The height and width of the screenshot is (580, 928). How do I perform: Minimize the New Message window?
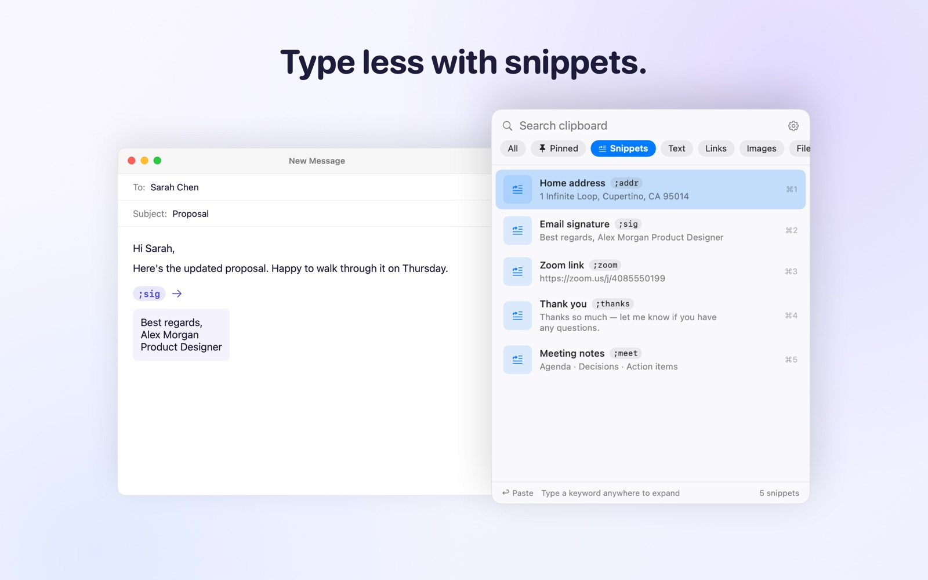click(x=144, y=161)
